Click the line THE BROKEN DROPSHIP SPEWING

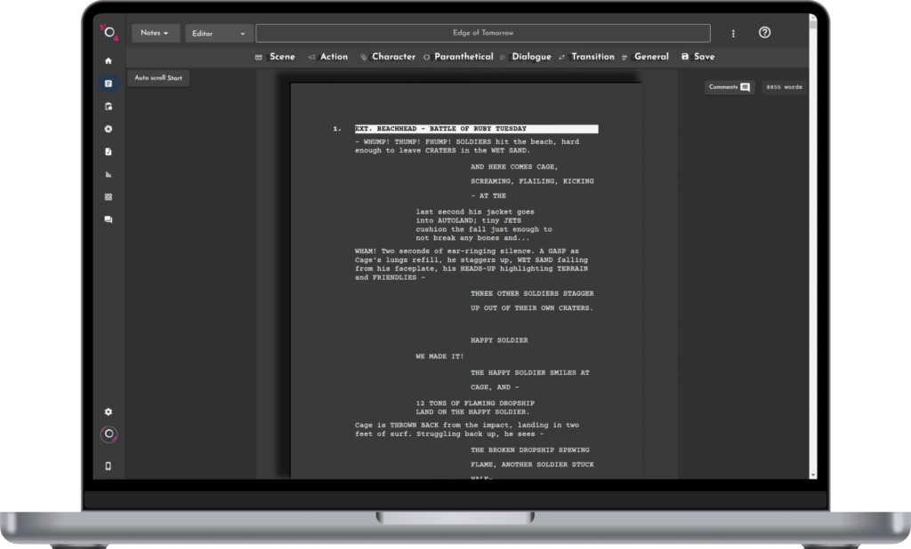[530, 450]
